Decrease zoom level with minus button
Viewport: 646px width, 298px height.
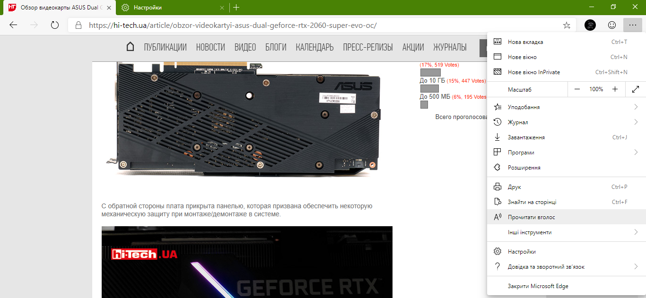[577, 89]
